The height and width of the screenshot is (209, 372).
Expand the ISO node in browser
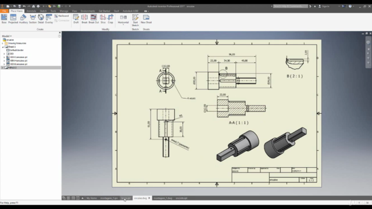tap(4, 54)
